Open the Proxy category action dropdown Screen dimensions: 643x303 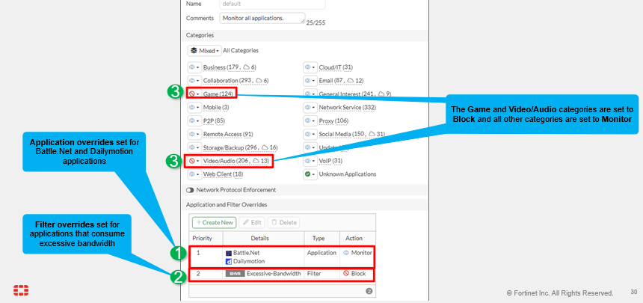(x=310, y=120)
